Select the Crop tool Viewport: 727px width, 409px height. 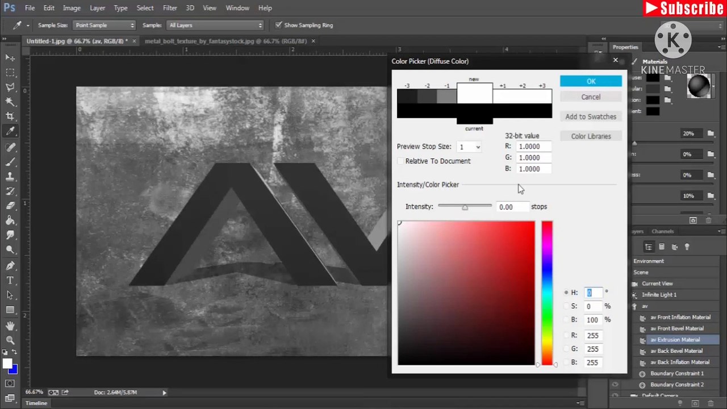(x=10, y=116)
